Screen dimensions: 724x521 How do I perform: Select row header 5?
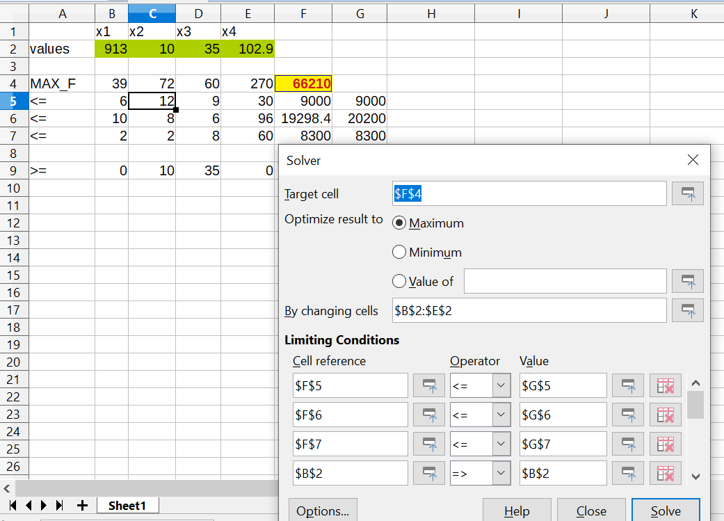[x=14, y=101]
